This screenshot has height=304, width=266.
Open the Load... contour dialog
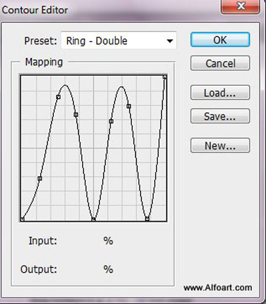tap(220, 93)
